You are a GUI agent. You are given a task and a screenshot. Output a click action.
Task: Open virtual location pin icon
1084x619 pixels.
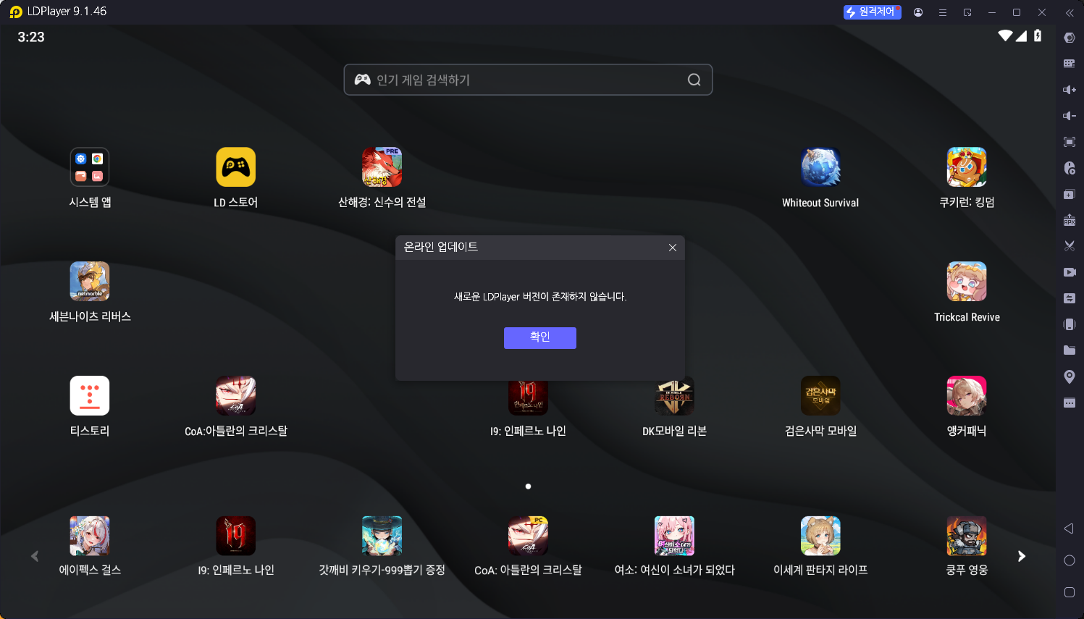pos(1070,376)
